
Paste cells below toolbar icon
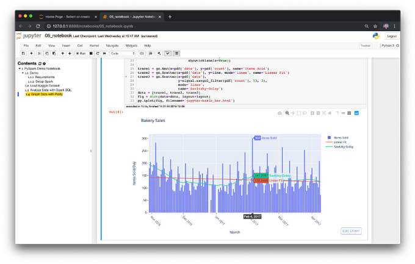coord(54,54)
